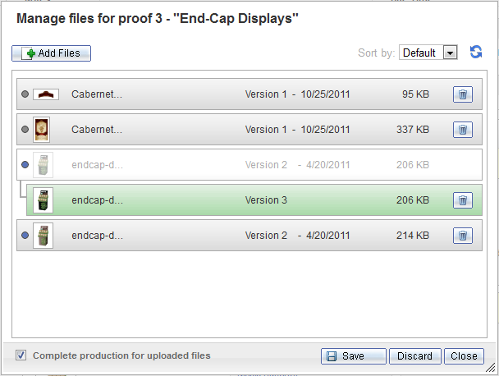The height and width of the screenshot is (376, 499).
Task: Click the blue refresh arrows icon
Action: tap(476, 52)
